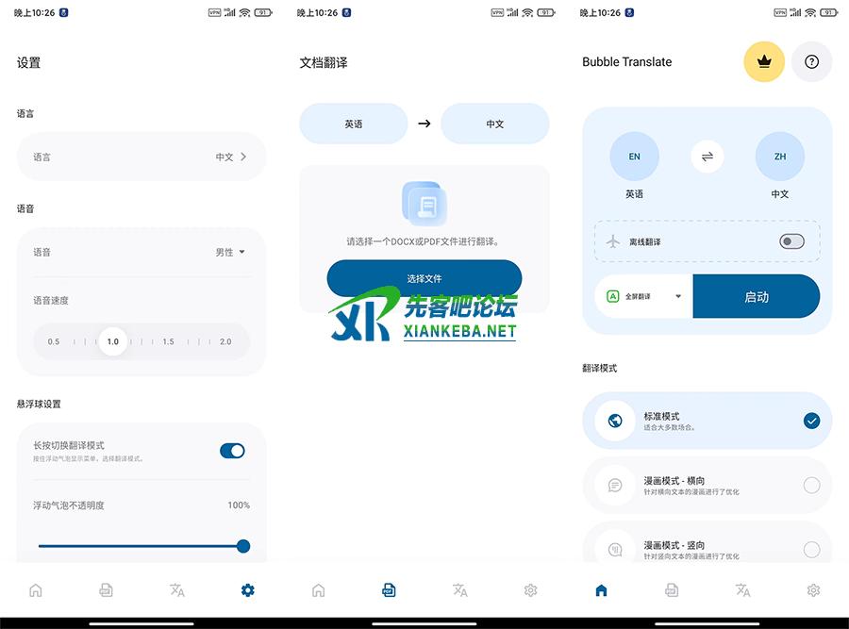Tap the ZH target language circle

[x=780, y=157]
